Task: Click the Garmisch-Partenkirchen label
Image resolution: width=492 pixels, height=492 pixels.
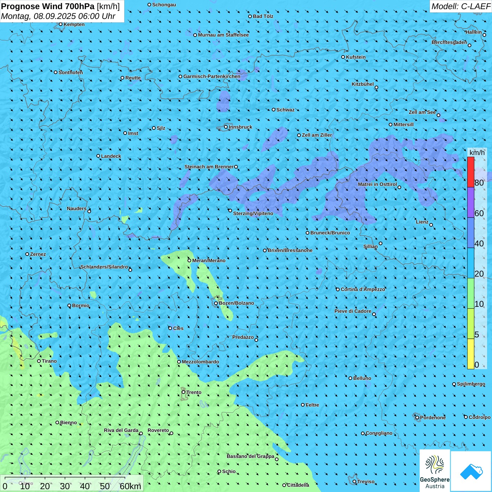Action: click(212, 76)
